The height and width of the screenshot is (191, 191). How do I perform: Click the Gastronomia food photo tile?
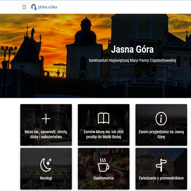[x=104, y=169]
